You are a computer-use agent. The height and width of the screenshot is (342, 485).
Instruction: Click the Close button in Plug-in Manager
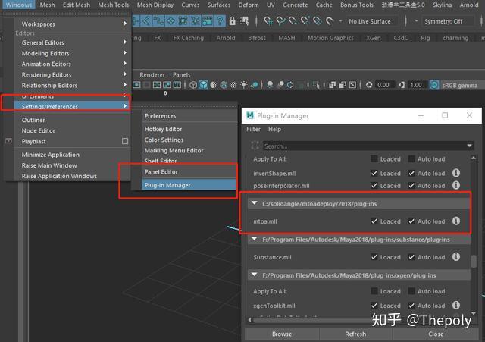(436, 334)
